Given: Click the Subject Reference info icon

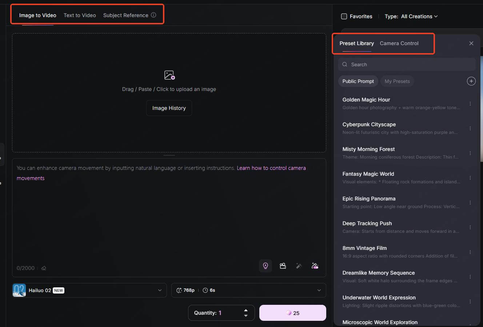Looking at the screenshot, I should 153,15.
